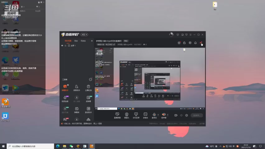Open WeChat from taskbar
Viewport: 265px width, 149px height.
pos(71,146)
